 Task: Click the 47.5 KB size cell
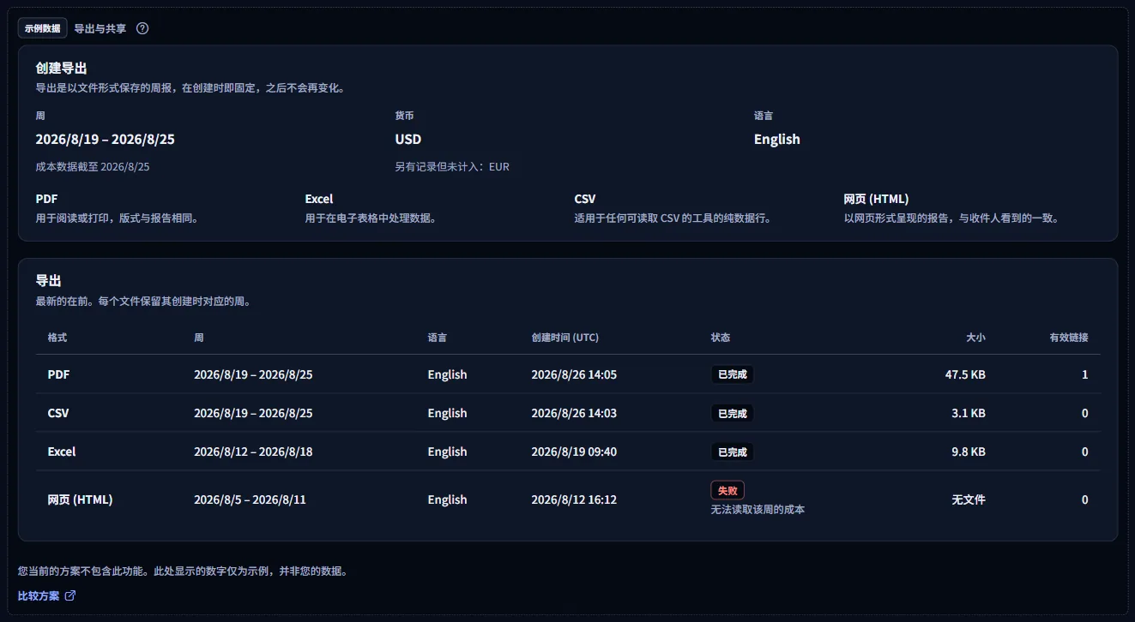point(965,374)
